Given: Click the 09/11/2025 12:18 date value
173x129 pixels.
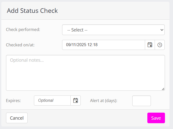Looking at the screenshot, I should click(82, 45).
